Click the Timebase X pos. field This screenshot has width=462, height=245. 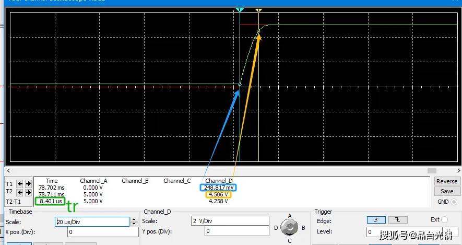(x=102, y=232)
